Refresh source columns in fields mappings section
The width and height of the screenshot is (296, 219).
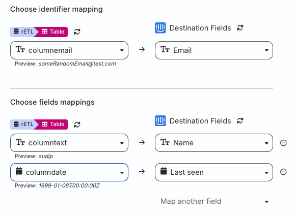pyautogui.click(x=77, y=124)
